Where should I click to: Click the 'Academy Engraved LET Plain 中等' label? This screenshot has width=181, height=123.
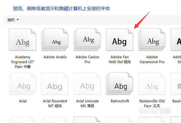click(23, 62)
